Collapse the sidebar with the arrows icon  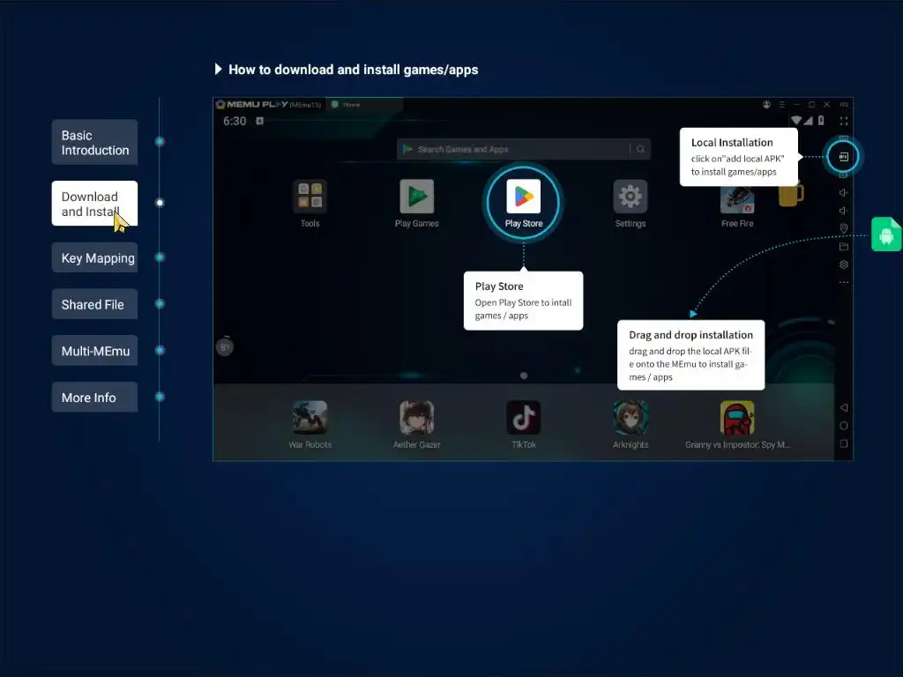click(x=844, y=104)
